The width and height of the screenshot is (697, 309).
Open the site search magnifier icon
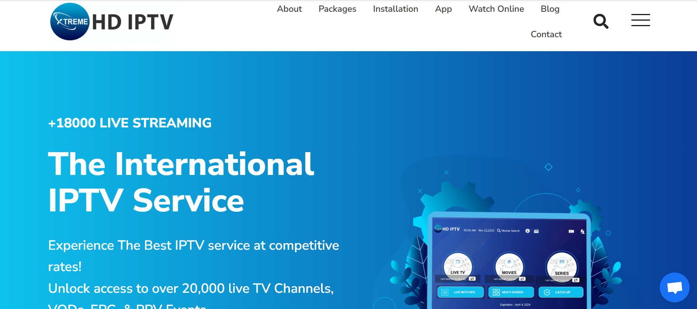tap(601, 21)
